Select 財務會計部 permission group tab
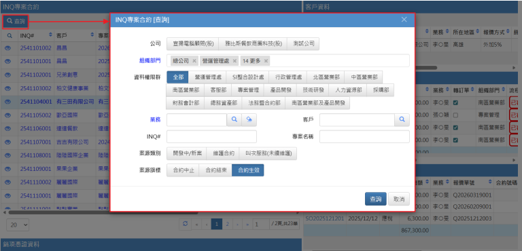522x251 pixels. coord(186,103)
